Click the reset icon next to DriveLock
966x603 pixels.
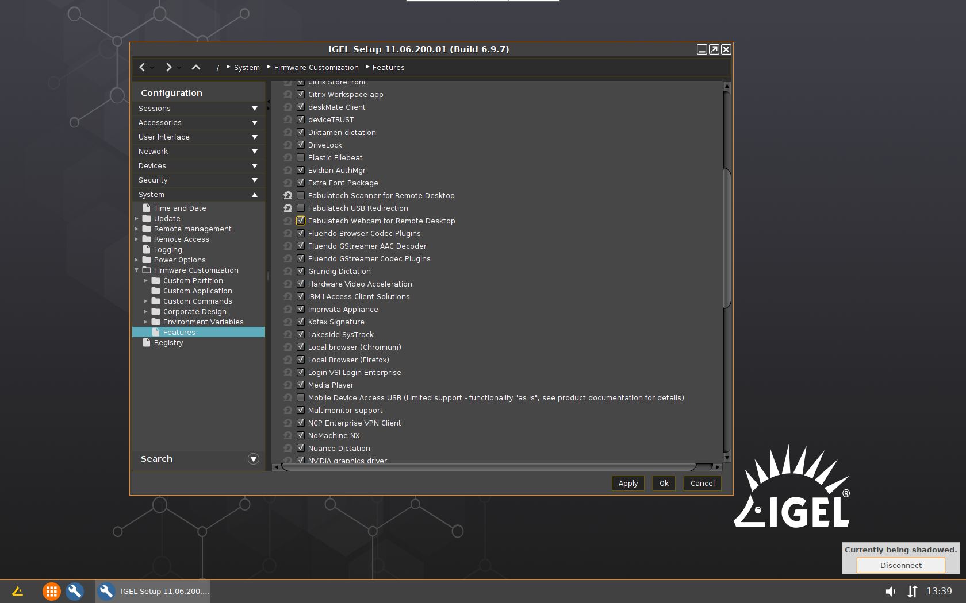tap(288, 145)
